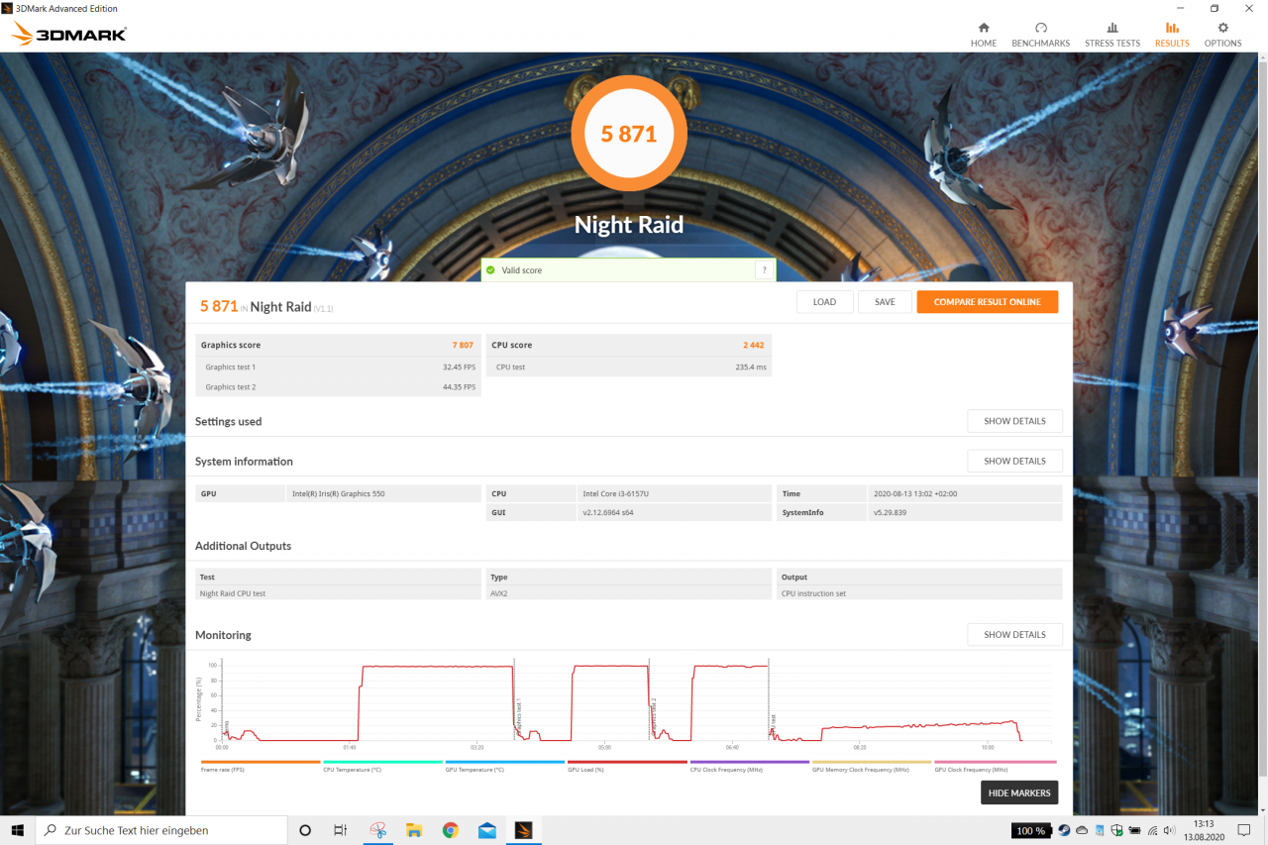Click the green Valid score checkmark icon
Viewport: 1268px width, 845px height.
pyautogui.click(x=490, y=270)
